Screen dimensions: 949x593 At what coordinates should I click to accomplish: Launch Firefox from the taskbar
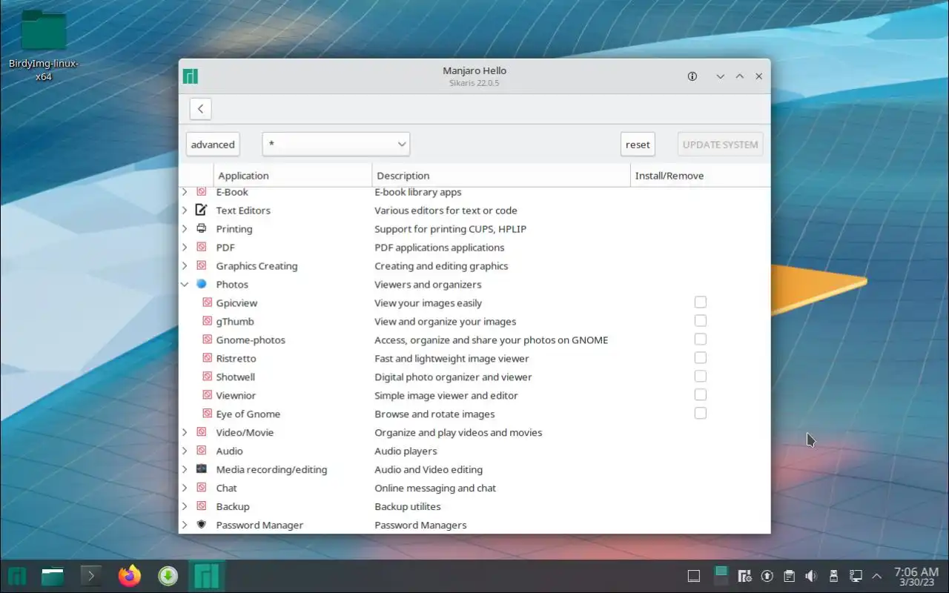click(x=130, y=576)
